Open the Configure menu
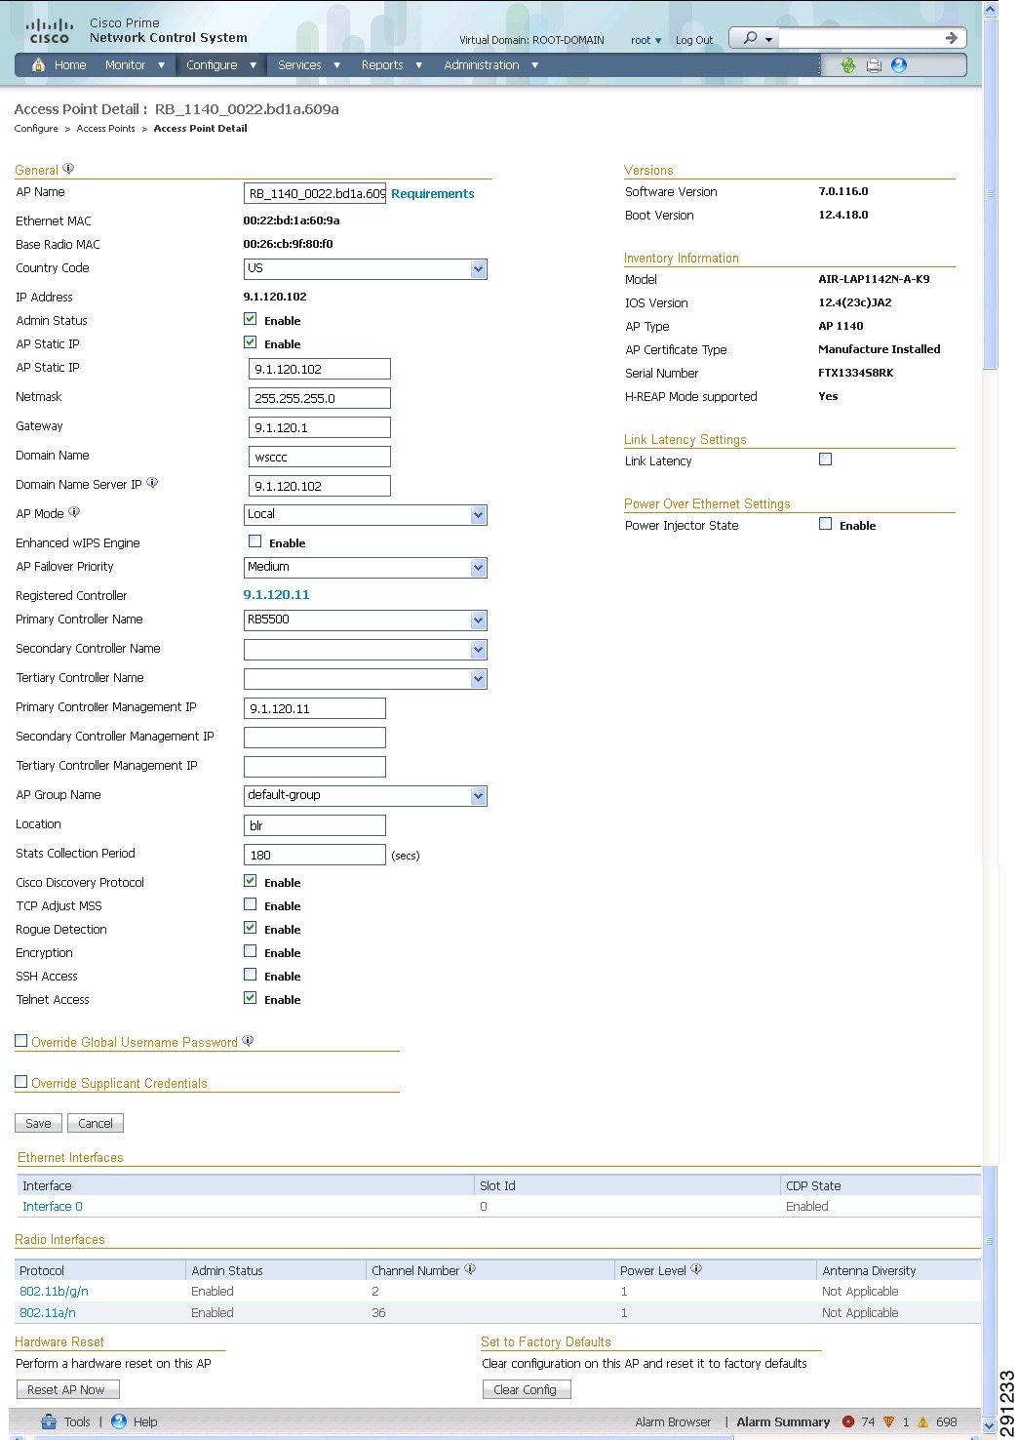The height and width of the screenshot is (1440, 1018). pyautogui.click(x=213, y=65)
